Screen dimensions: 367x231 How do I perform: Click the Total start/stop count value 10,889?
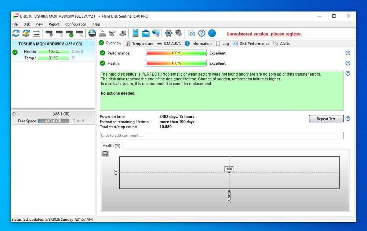click(x=166, y=127)
